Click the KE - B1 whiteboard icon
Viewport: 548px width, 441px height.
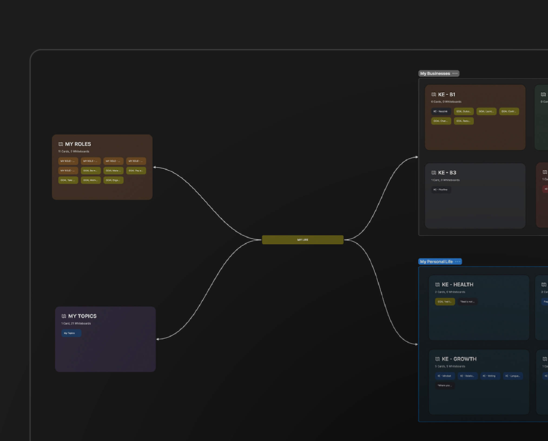click(x=434, y=94)
